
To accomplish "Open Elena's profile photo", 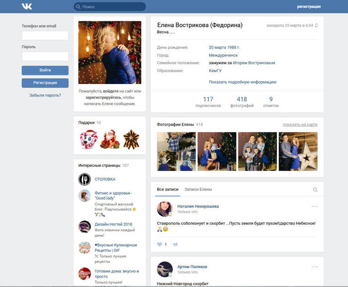I will coord(110,52).
